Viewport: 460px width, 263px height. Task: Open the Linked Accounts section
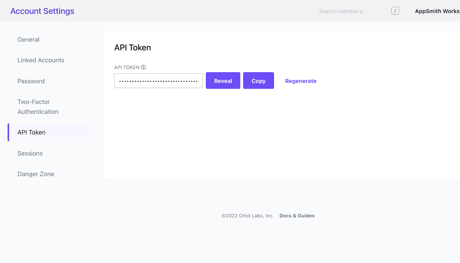coord(41,60)
